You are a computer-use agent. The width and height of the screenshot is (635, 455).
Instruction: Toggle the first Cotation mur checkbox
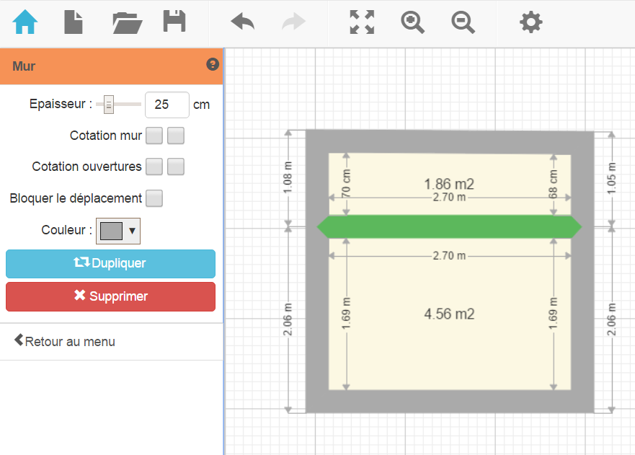(x=154, y=136)
